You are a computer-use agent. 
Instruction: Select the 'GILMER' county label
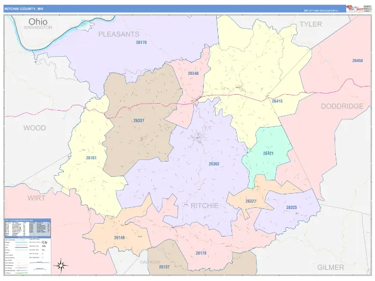pos(330,267)
